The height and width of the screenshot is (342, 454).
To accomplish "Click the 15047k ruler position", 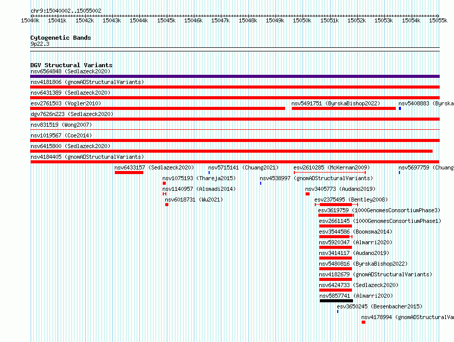I will [220, 20].
